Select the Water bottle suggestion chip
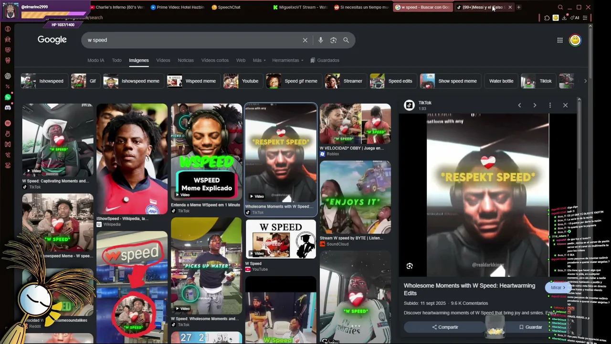 click(x=501, y=81)
